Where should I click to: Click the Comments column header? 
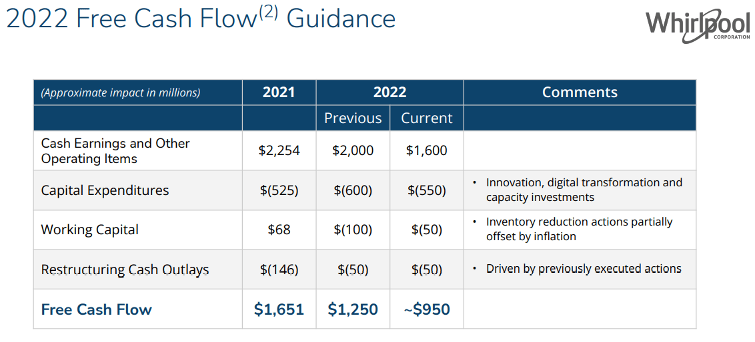click(x=580, y=92)
